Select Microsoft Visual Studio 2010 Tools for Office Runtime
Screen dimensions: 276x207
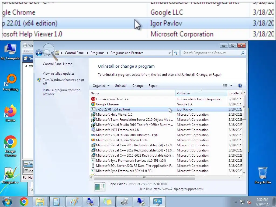tap(134, 125)
